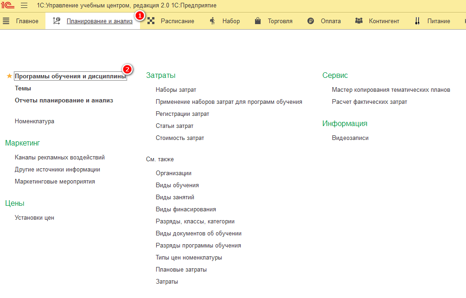The width and height of the screenshot is (466, 298).
Task: Open Видеозаписи under Информация
Action: click(x=350, y=138)
